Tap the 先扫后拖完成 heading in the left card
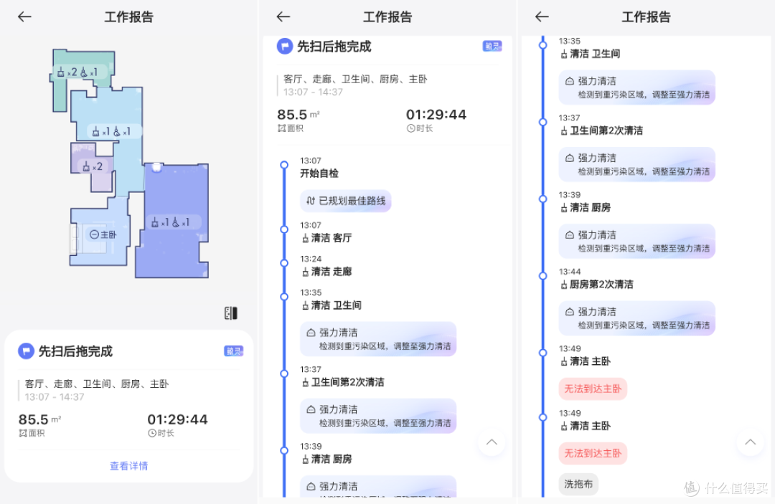This screenshot has height=504, width=775. click(75, 351)
